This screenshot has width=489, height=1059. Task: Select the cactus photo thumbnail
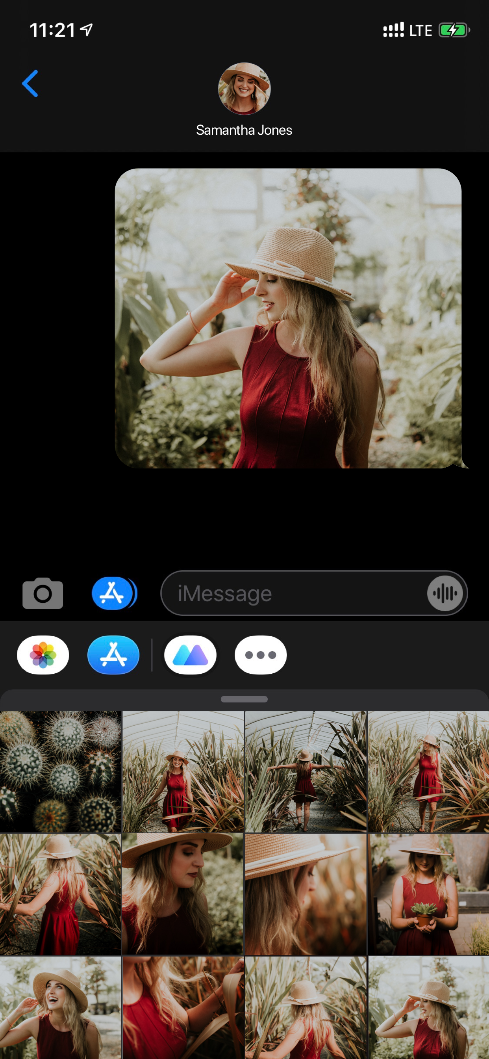(x=60, y=772)
